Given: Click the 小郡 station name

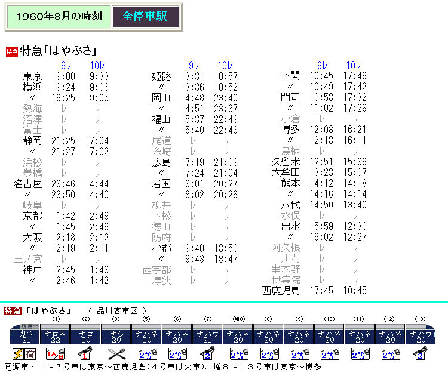Looking at the screenshot, I should (161, 248).
